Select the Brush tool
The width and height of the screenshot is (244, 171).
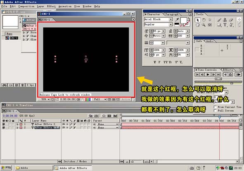click(219, 20)
